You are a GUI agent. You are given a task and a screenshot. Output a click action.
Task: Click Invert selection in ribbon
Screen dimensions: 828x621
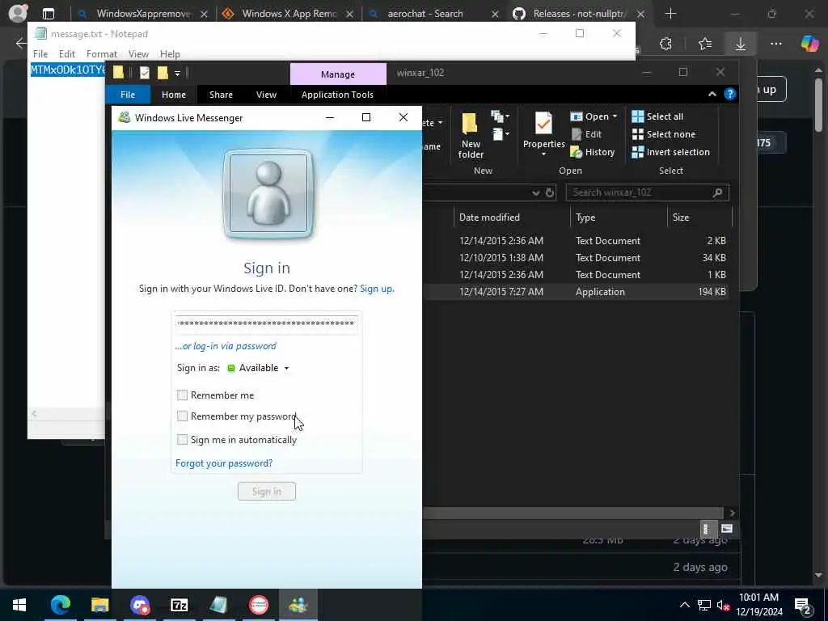[670, 152]
